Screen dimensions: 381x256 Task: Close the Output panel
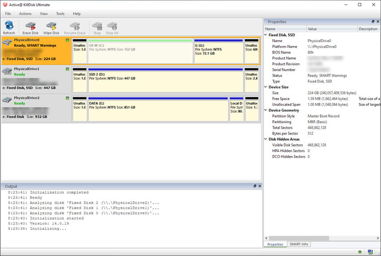point(260,186)
